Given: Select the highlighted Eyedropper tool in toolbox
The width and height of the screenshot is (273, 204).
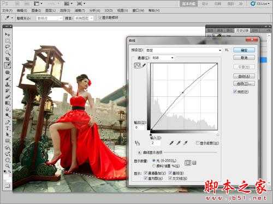Looking at the screenshot, I should [x=8, y=65].
